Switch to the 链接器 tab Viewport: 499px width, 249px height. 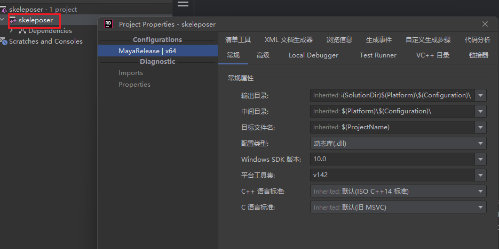point(479,55)
